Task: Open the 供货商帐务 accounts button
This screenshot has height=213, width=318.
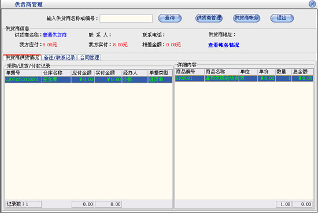Action: pos(246,18)
